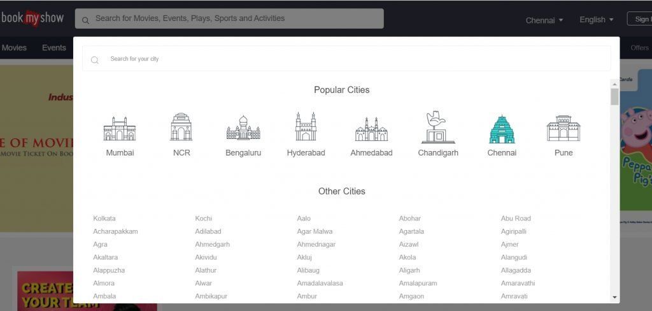
Task: Select the Mumbai city icon
Action: pos(120,128)
